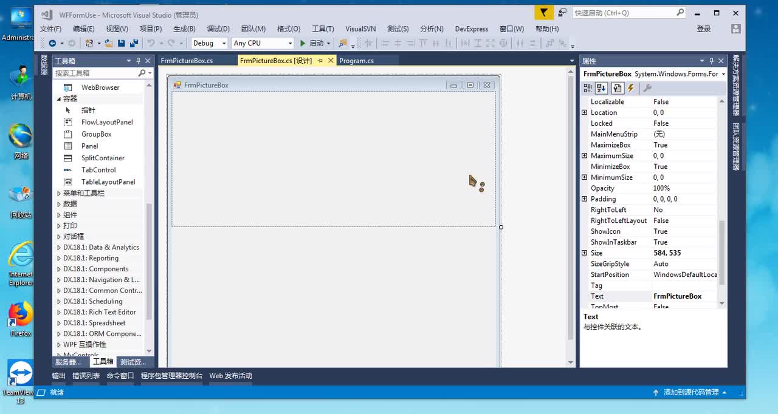Viewport: 778px width, 414px height.
Task: Open the 文件(F) menu
Action: pos(50,29)
